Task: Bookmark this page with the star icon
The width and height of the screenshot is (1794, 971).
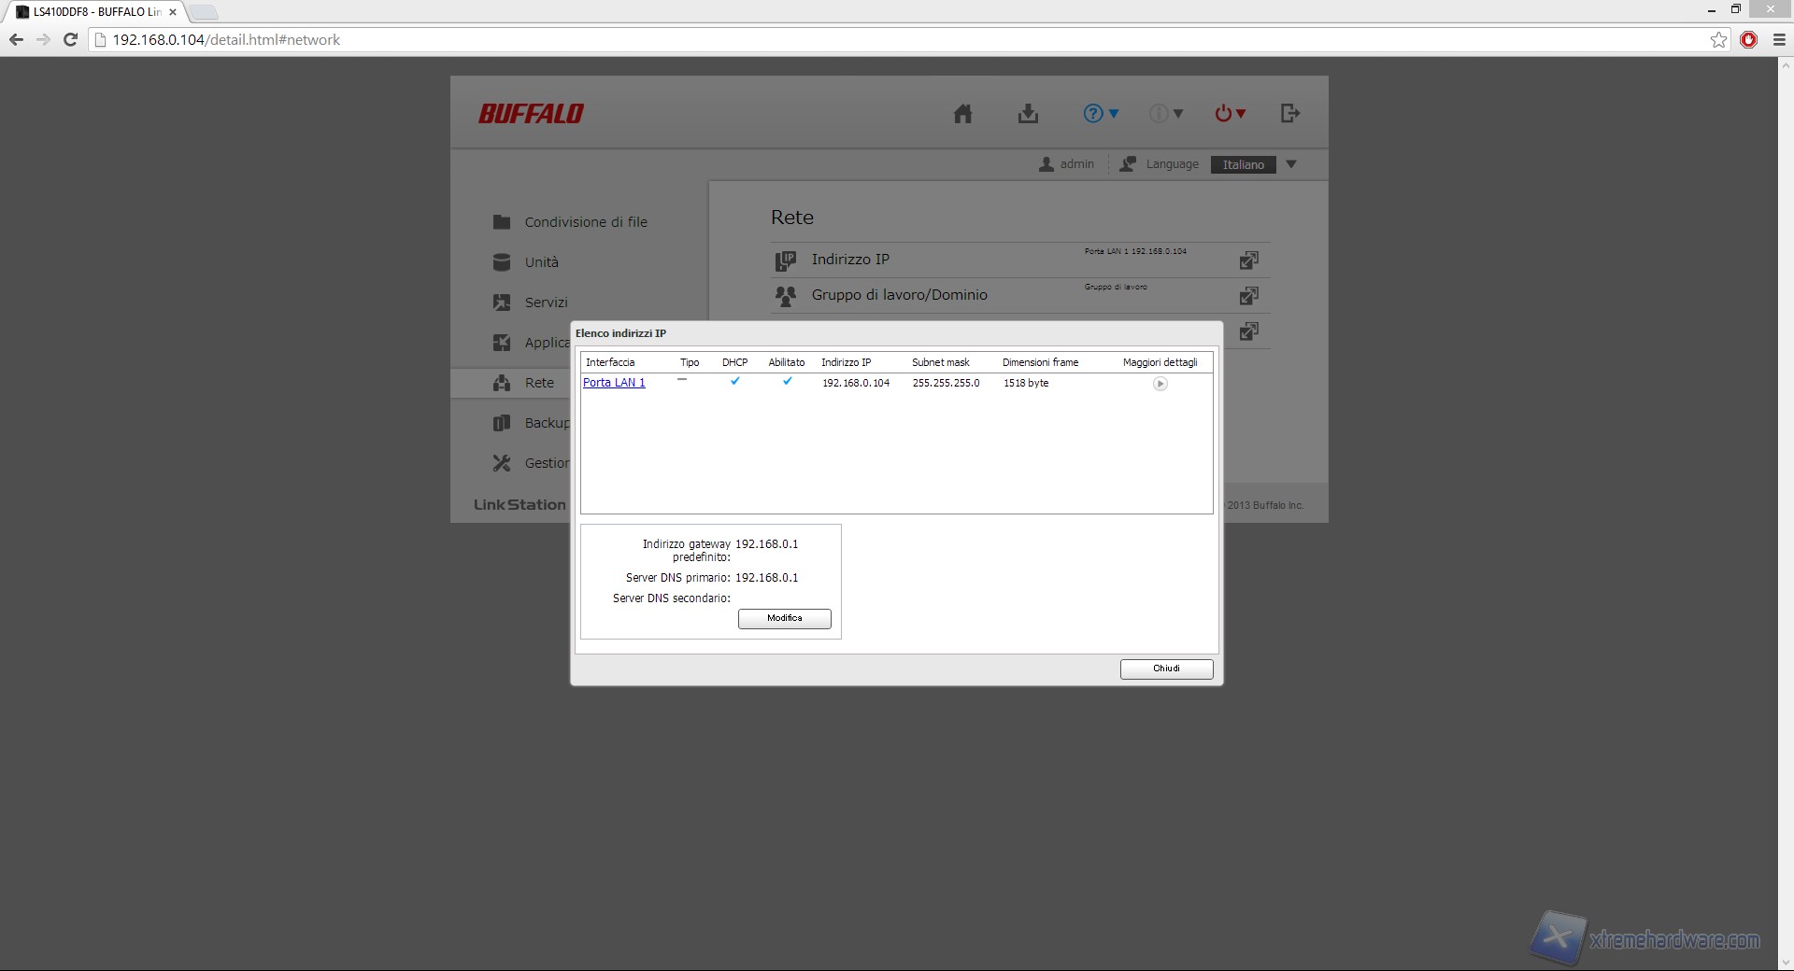Action: click(1718, 40)
